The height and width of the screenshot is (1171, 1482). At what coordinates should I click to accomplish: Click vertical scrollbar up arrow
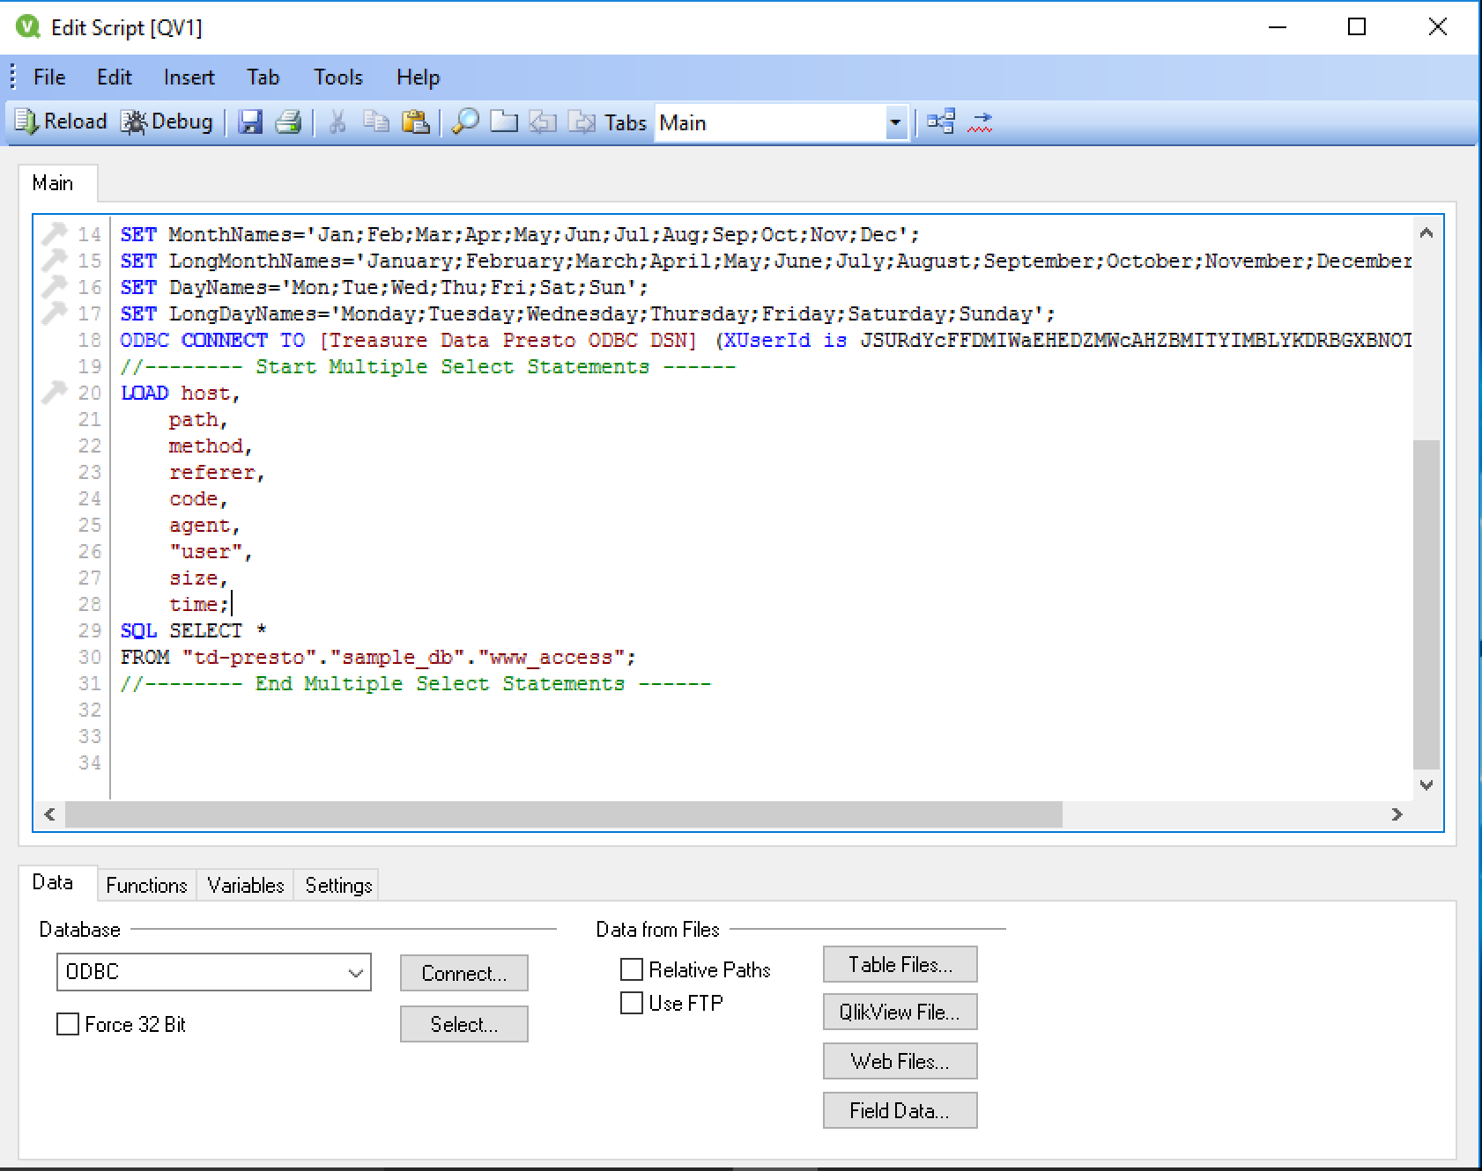1426,233
